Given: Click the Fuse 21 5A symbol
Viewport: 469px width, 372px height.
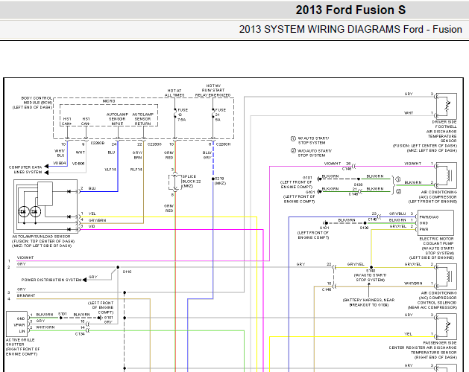Looking at the screenshot, I should pos(213,115).
